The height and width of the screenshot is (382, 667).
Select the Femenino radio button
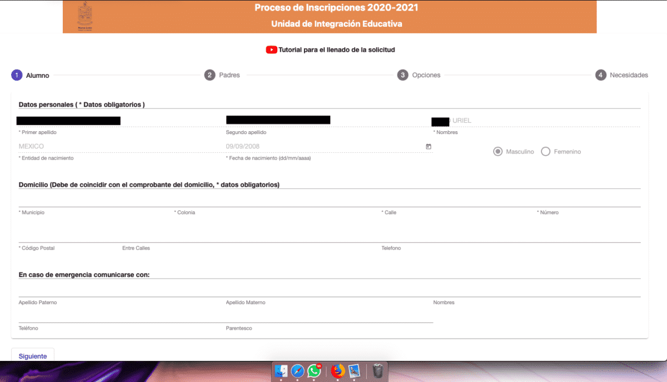(545, 151)
